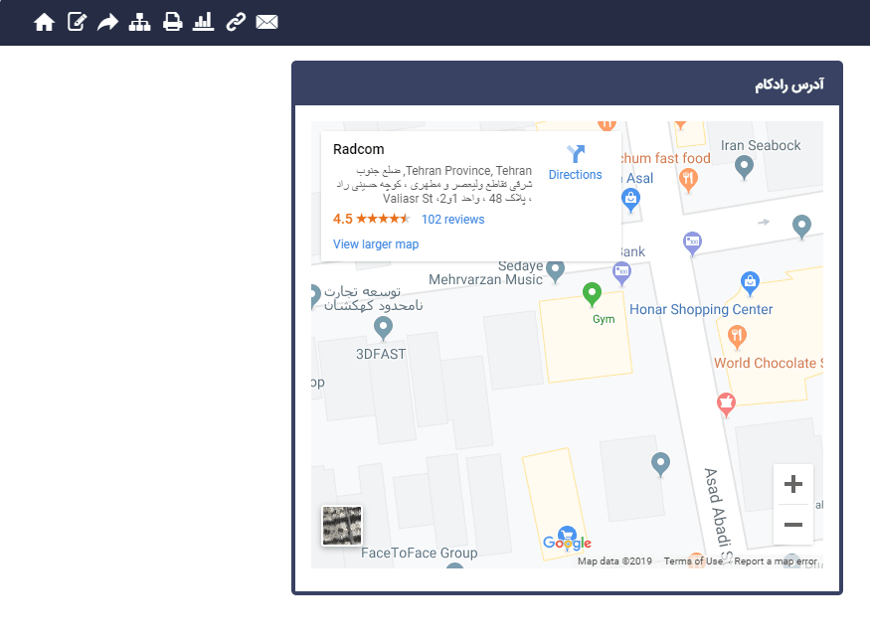870x640 pixels.
Task: Click the chain link icon
Action: pos(236,21)
